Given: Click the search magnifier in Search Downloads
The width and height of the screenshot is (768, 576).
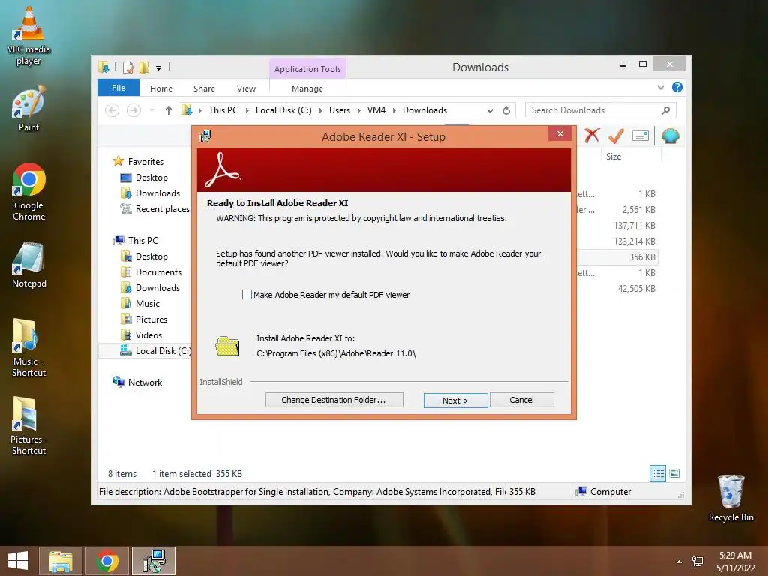Looking at the screenshot, I should tap(666, 110).
